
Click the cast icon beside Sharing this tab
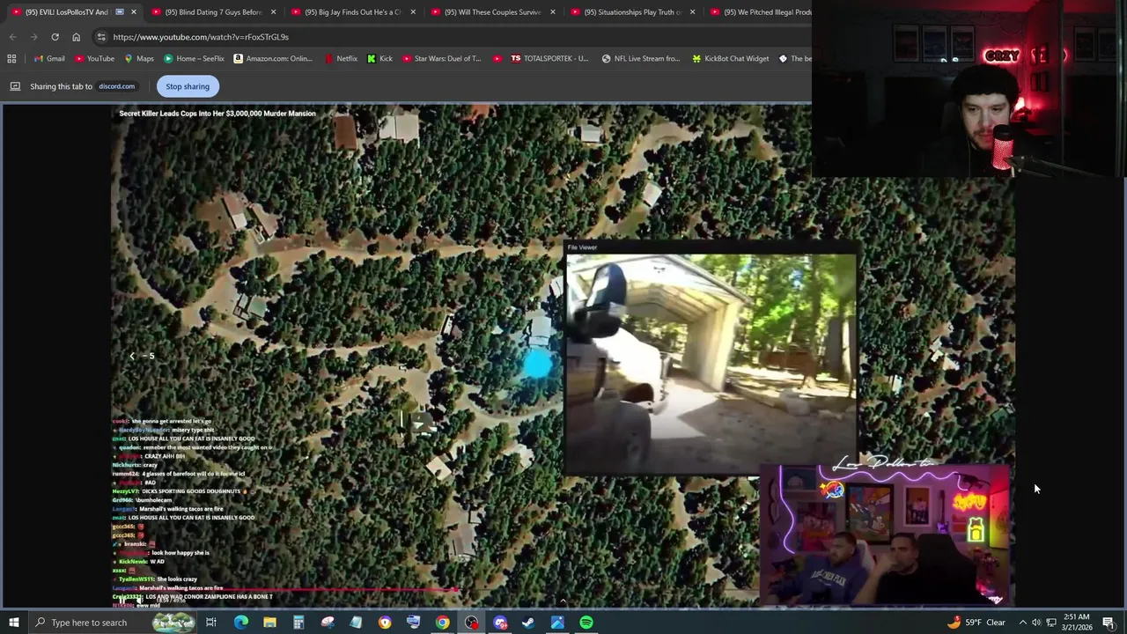click(15, 86)
